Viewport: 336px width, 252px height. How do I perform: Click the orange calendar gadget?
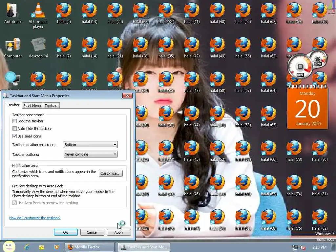307,107
